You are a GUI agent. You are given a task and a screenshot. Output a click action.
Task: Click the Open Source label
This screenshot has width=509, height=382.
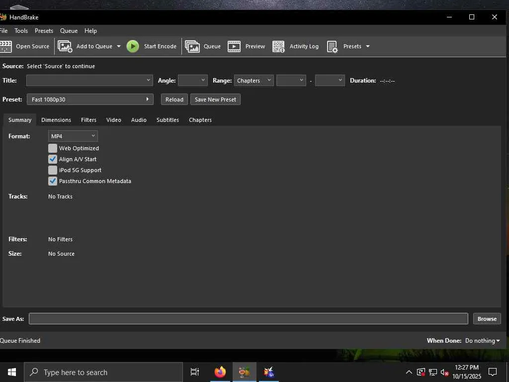(32, 46)
